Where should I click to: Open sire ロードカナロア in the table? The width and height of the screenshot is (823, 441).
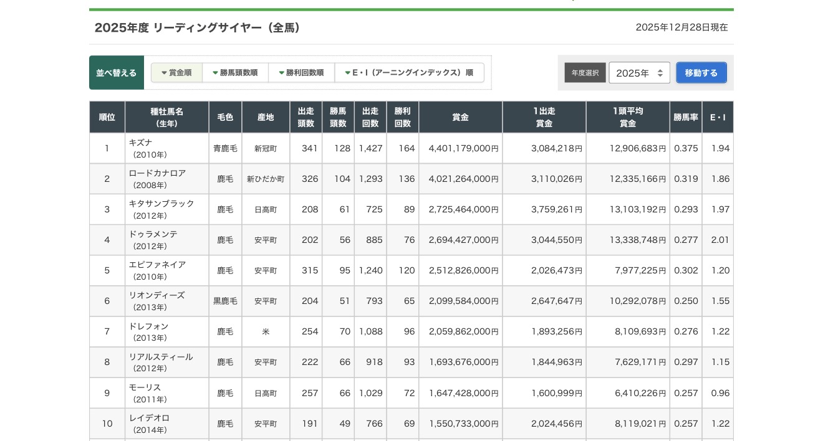(157, 173)
